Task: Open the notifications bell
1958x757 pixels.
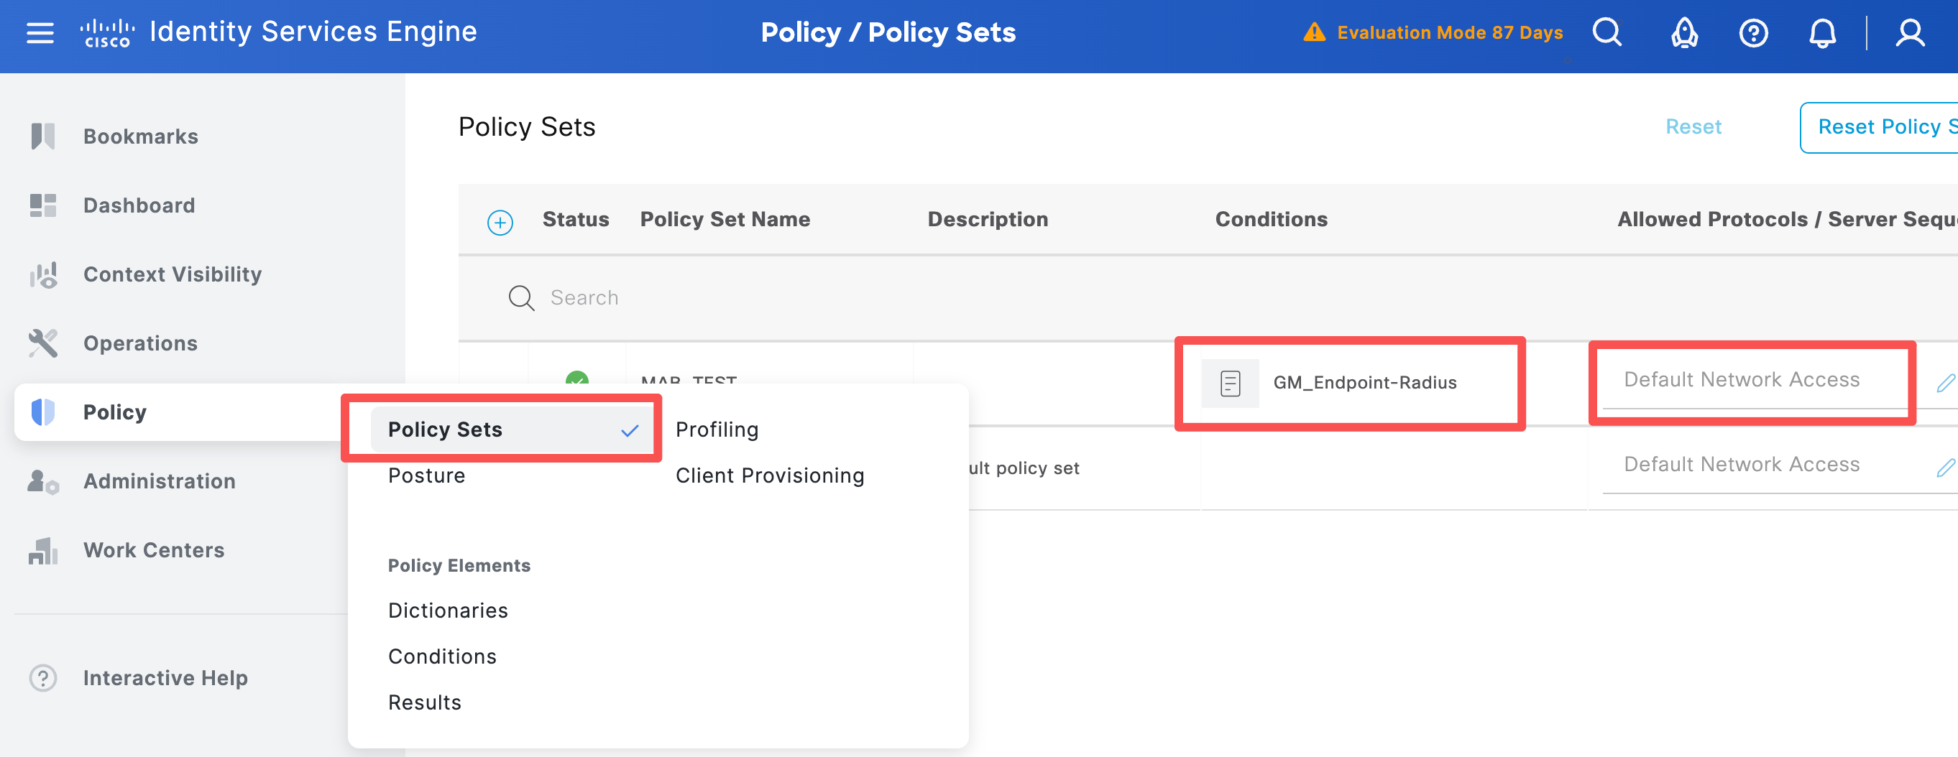Action: click(1822, 32)
